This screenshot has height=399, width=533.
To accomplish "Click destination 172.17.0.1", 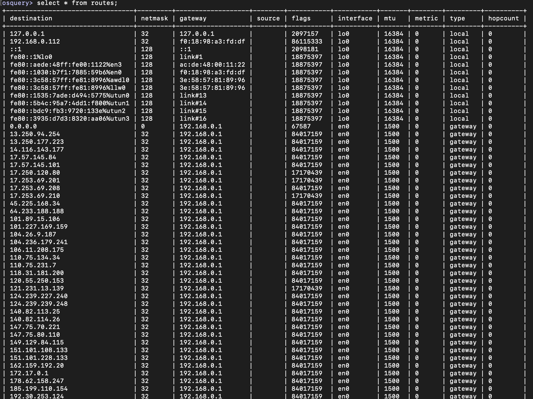I will [x=29, y=373].
